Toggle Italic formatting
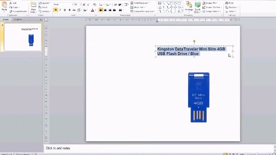Screen dimensions: 276x155 pyautogui.click(x=60, y=10)
